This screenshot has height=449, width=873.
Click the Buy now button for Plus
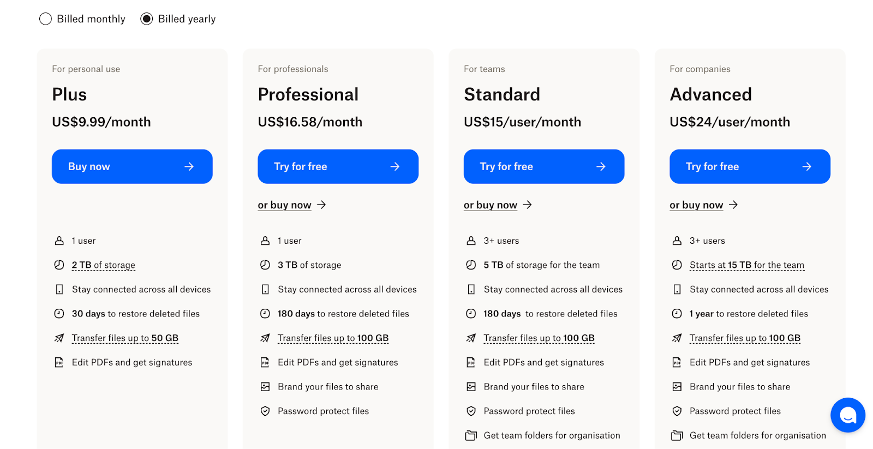tap(132, 166)
